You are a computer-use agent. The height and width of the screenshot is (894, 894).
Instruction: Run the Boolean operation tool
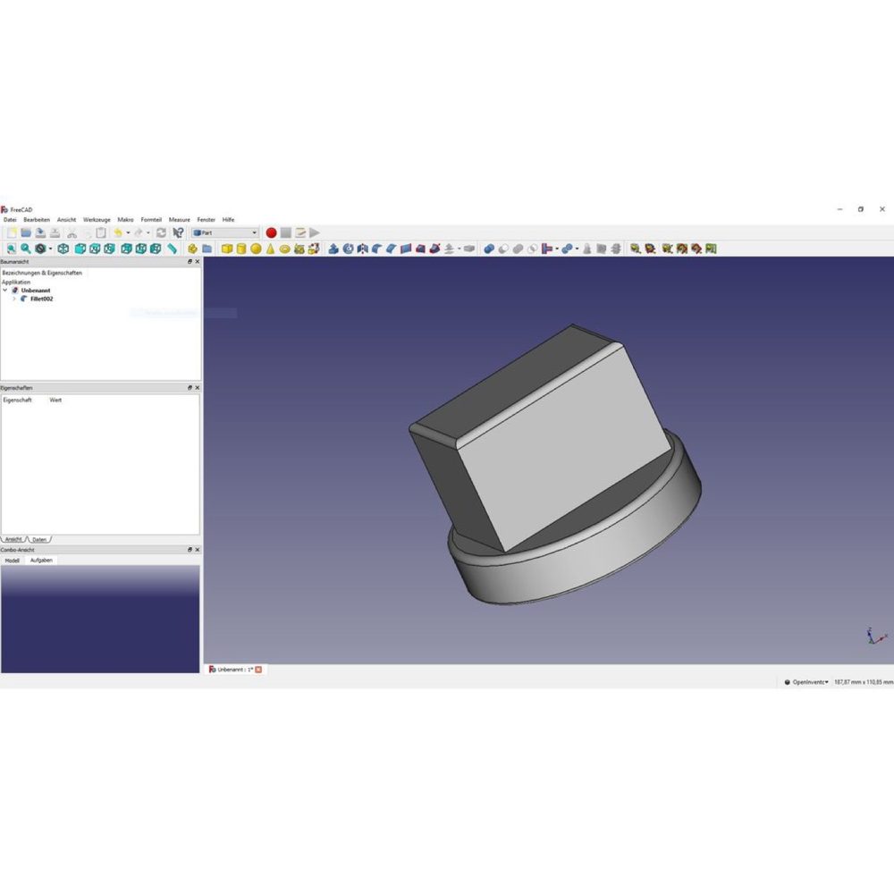point(489,249)
